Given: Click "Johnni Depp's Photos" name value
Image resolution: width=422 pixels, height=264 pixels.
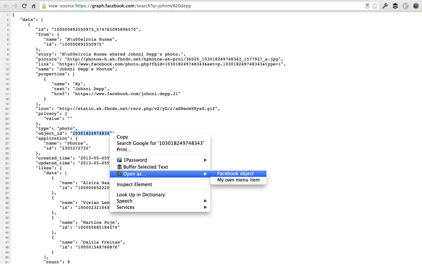Looking at the screenshot, I should tap(87, 69).
